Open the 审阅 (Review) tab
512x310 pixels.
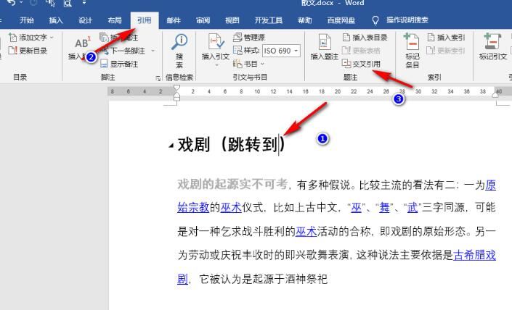click(x=203, y=20)
